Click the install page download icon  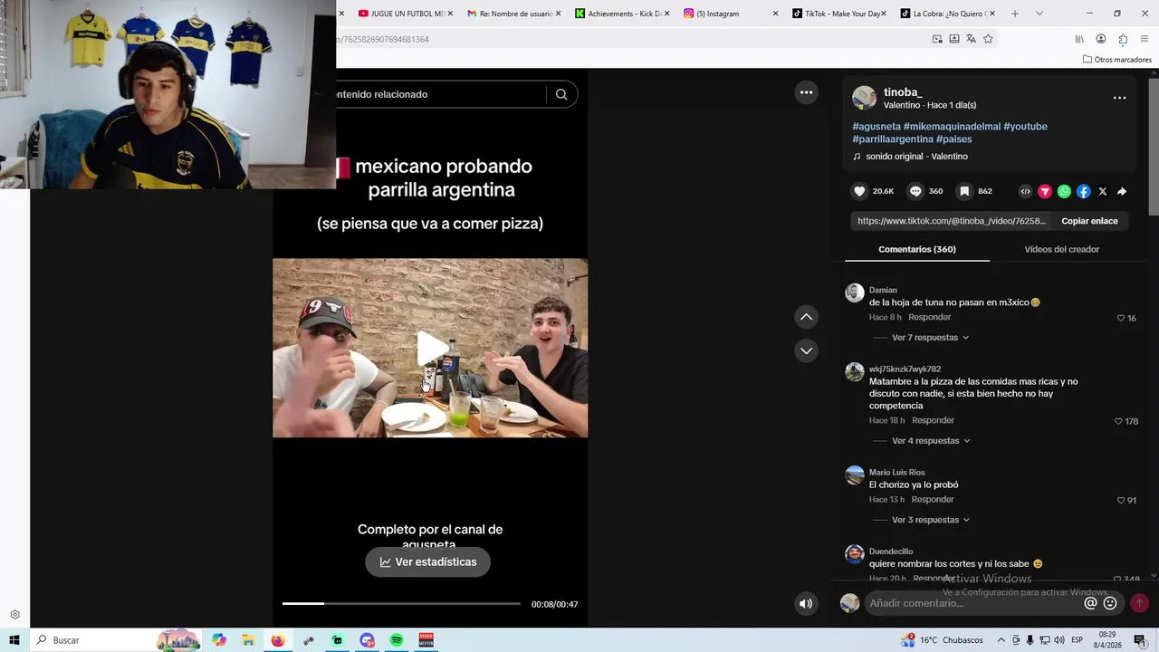pos(953,39)
